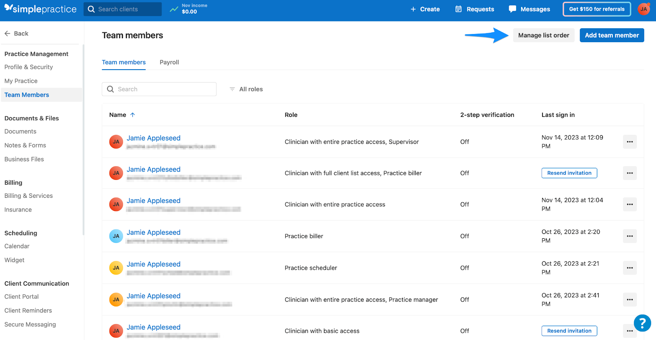The width and height of the screenshot is (656, 340).
Task: Open more options for basic access row
Action: 630,331
